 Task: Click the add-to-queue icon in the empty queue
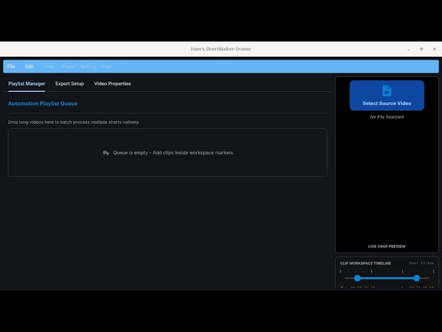point(106,153)
